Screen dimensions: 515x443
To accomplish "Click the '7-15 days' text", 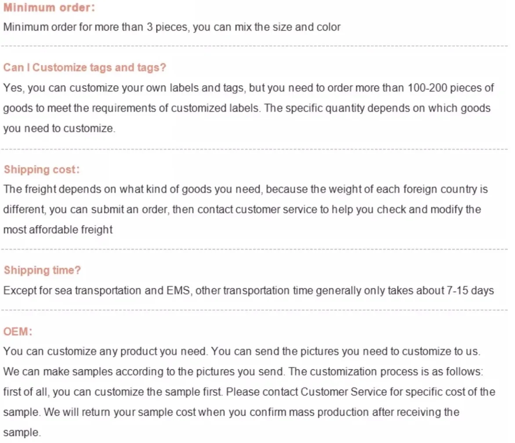I will point(470,290).
